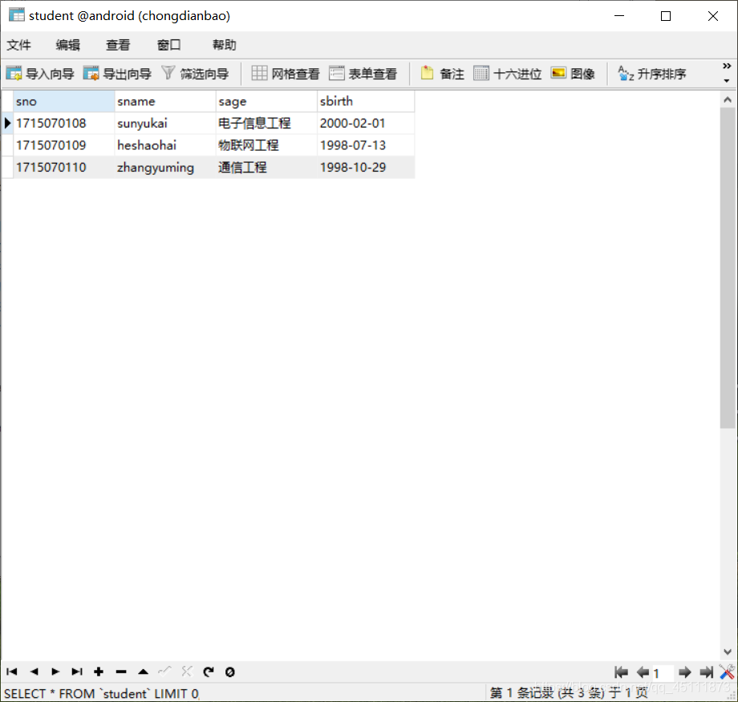Click the apply changes checkmark icon
738x702 pixels.
pos(164,672)
